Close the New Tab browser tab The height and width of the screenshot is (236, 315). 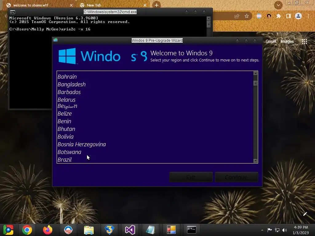(145, 5)
